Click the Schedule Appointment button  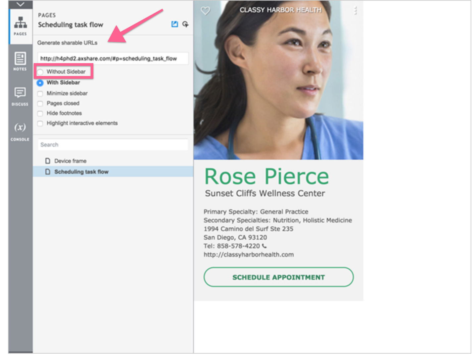point(278,277)
